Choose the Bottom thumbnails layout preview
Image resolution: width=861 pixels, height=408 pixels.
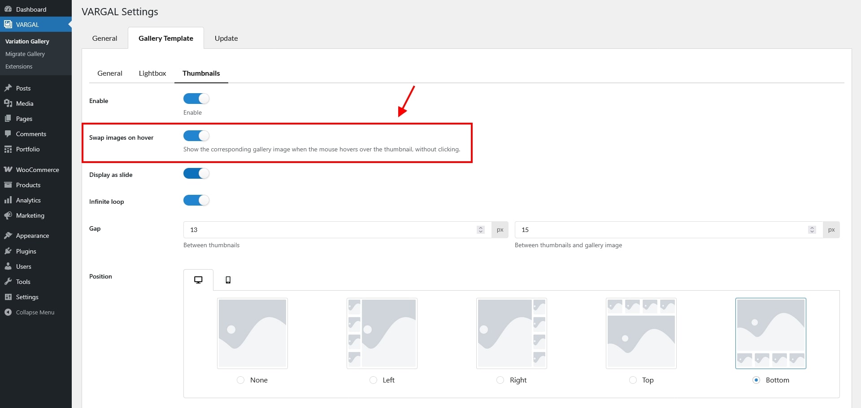pos(771,334)
